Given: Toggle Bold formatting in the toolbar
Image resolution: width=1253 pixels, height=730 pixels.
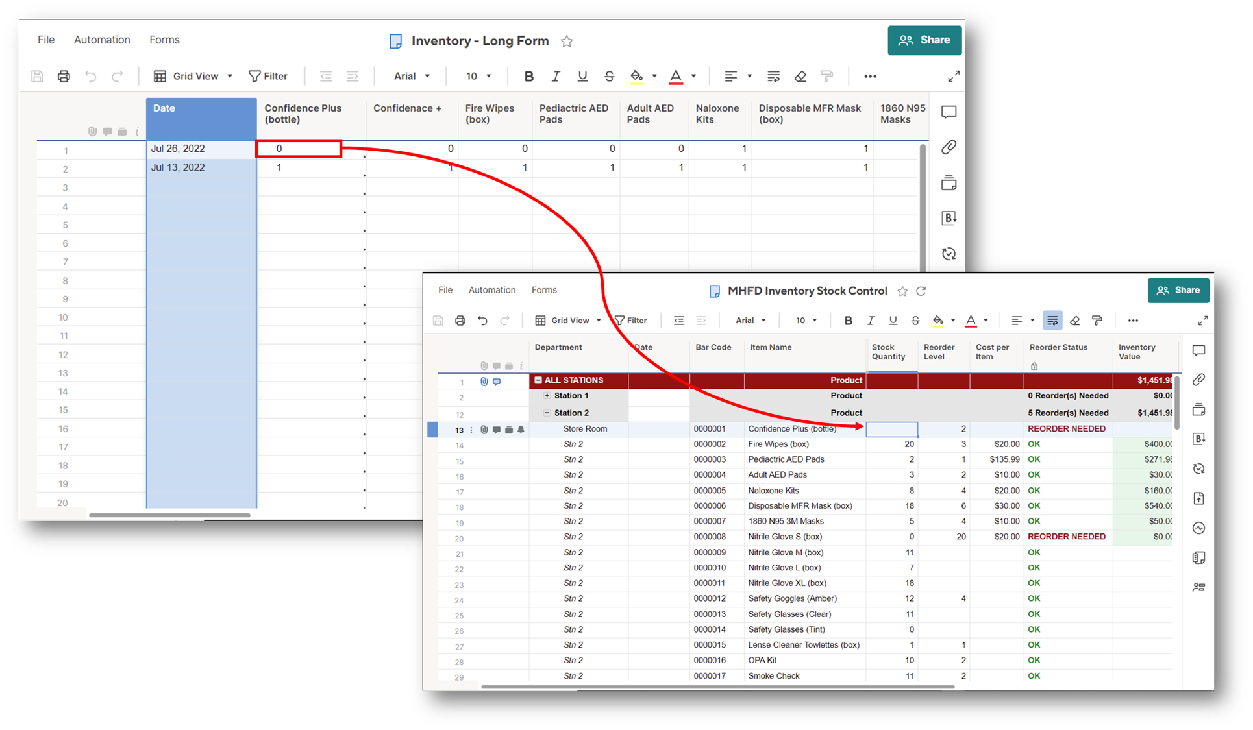Looking at the screenshot, I should tap(848, 320).
